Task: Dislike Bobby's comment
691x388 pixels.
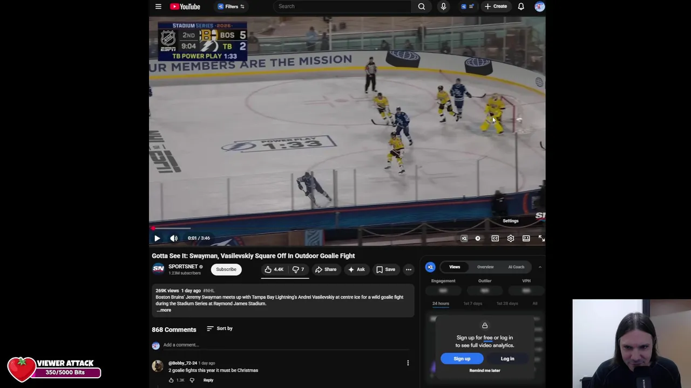Action: coord(192,380)
